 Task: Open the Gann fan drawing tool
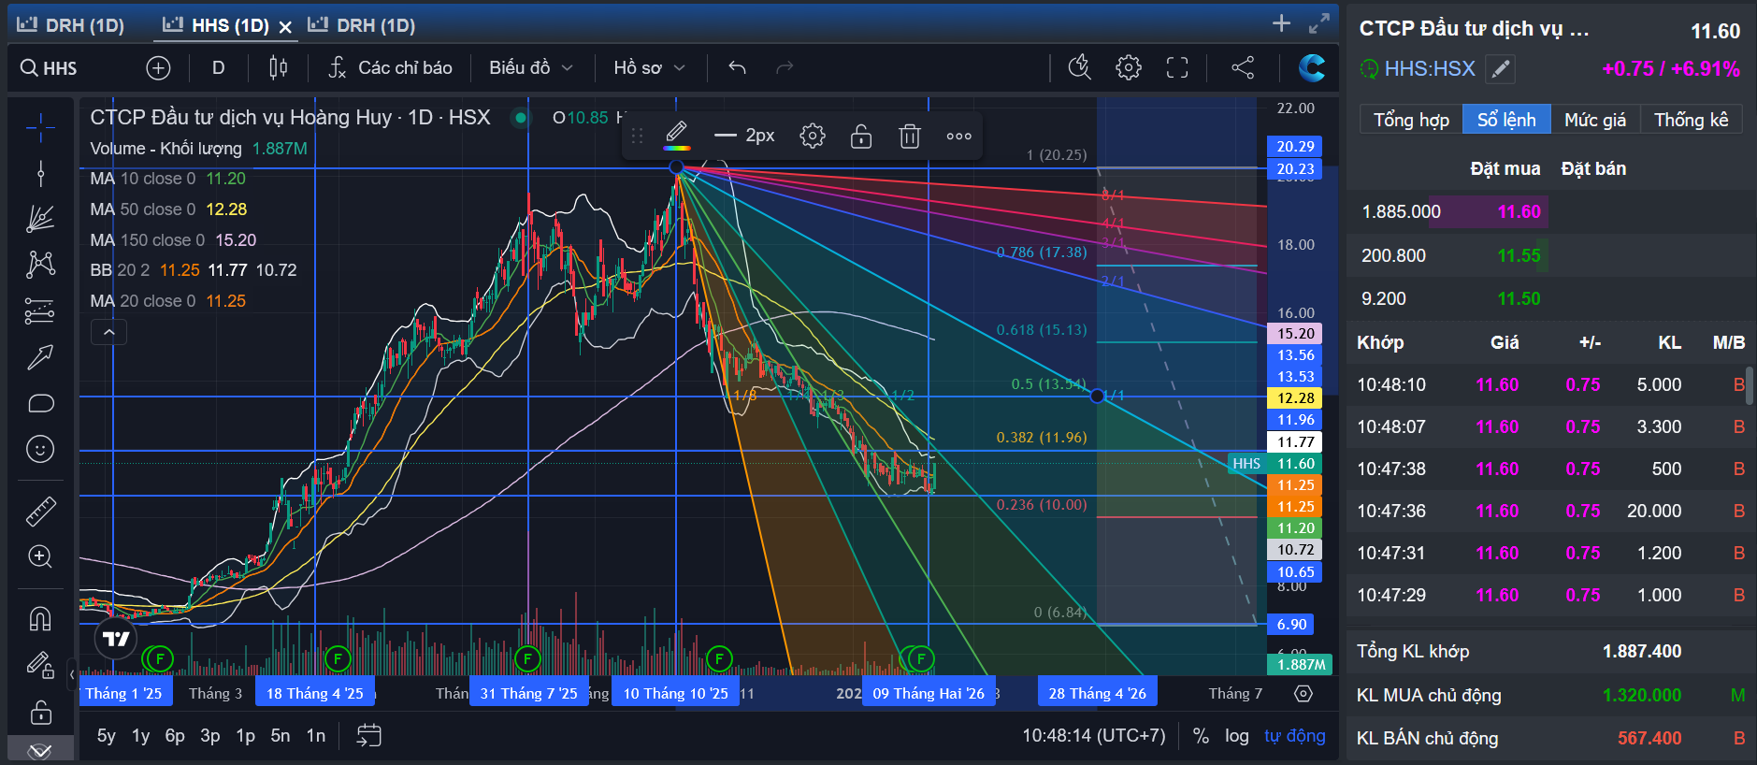(x=40, y=219)
